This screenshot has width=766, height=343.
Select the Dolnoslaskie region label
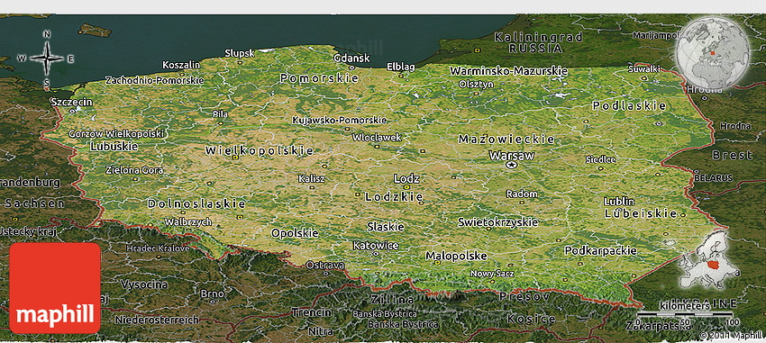[x=196, y=203]
